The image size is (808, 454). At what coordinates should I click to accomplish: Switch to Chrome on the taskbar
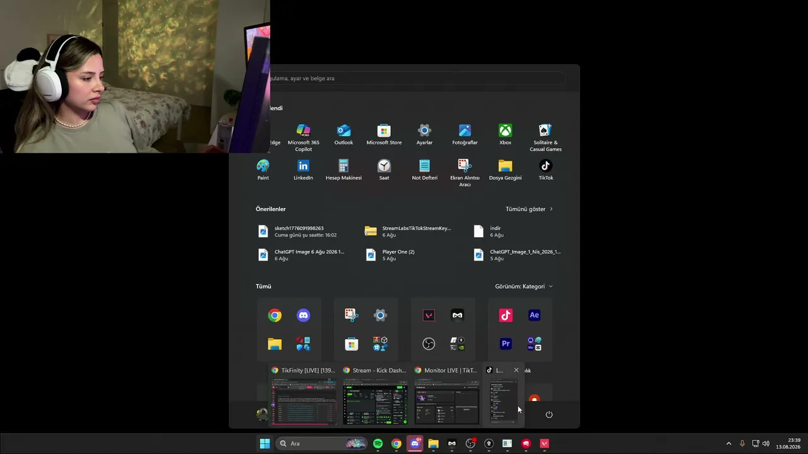click(396, 444)
